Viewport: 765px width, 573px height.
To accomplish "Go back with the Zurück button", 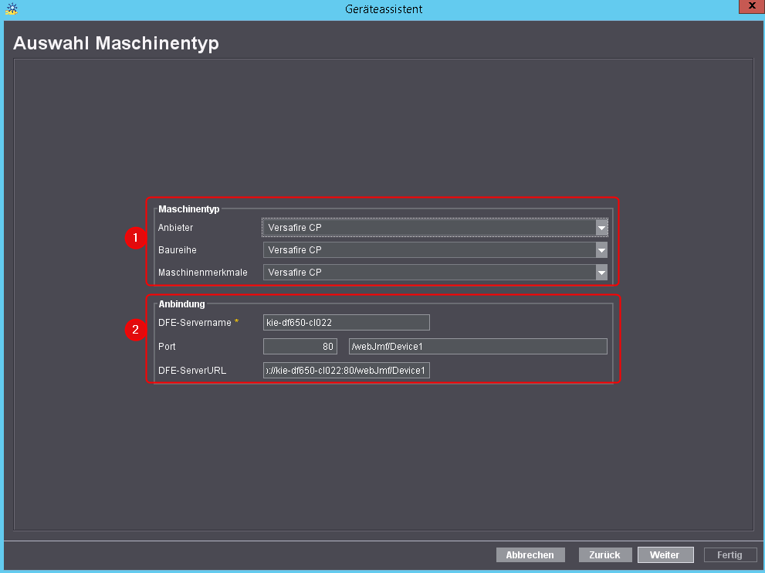I will 605,555.
